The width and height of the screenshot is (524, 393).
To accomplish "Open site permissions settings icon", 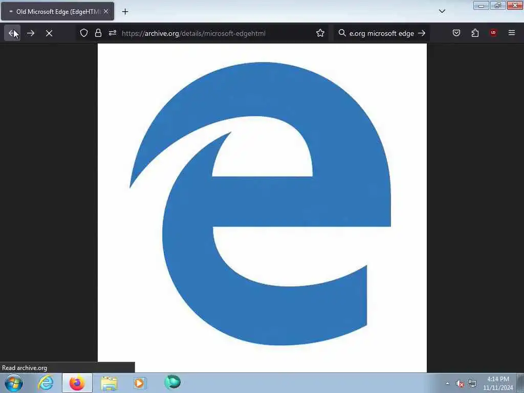I will pos(112,33).
